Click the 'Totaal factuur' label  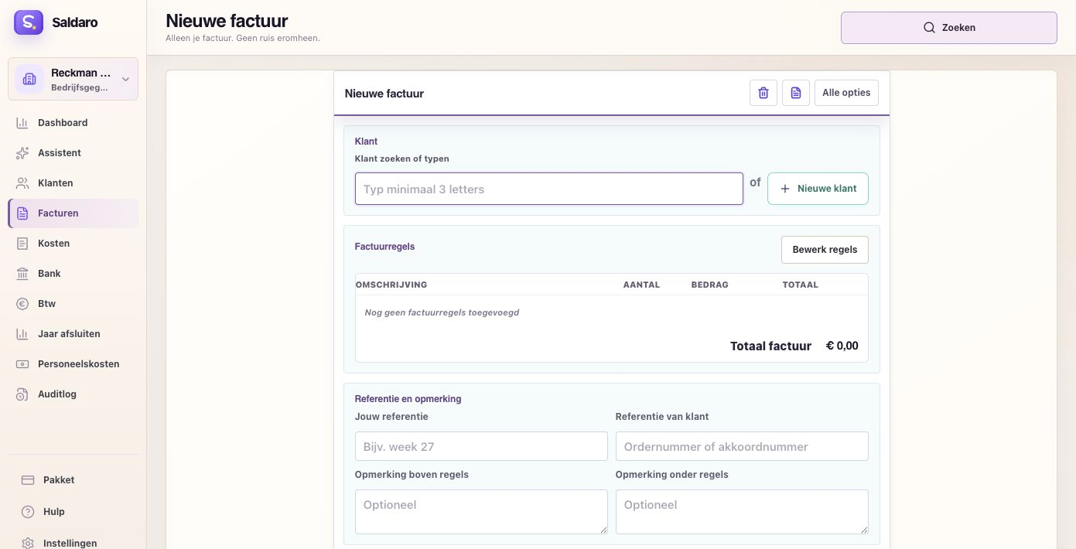(x=770, y=346)
